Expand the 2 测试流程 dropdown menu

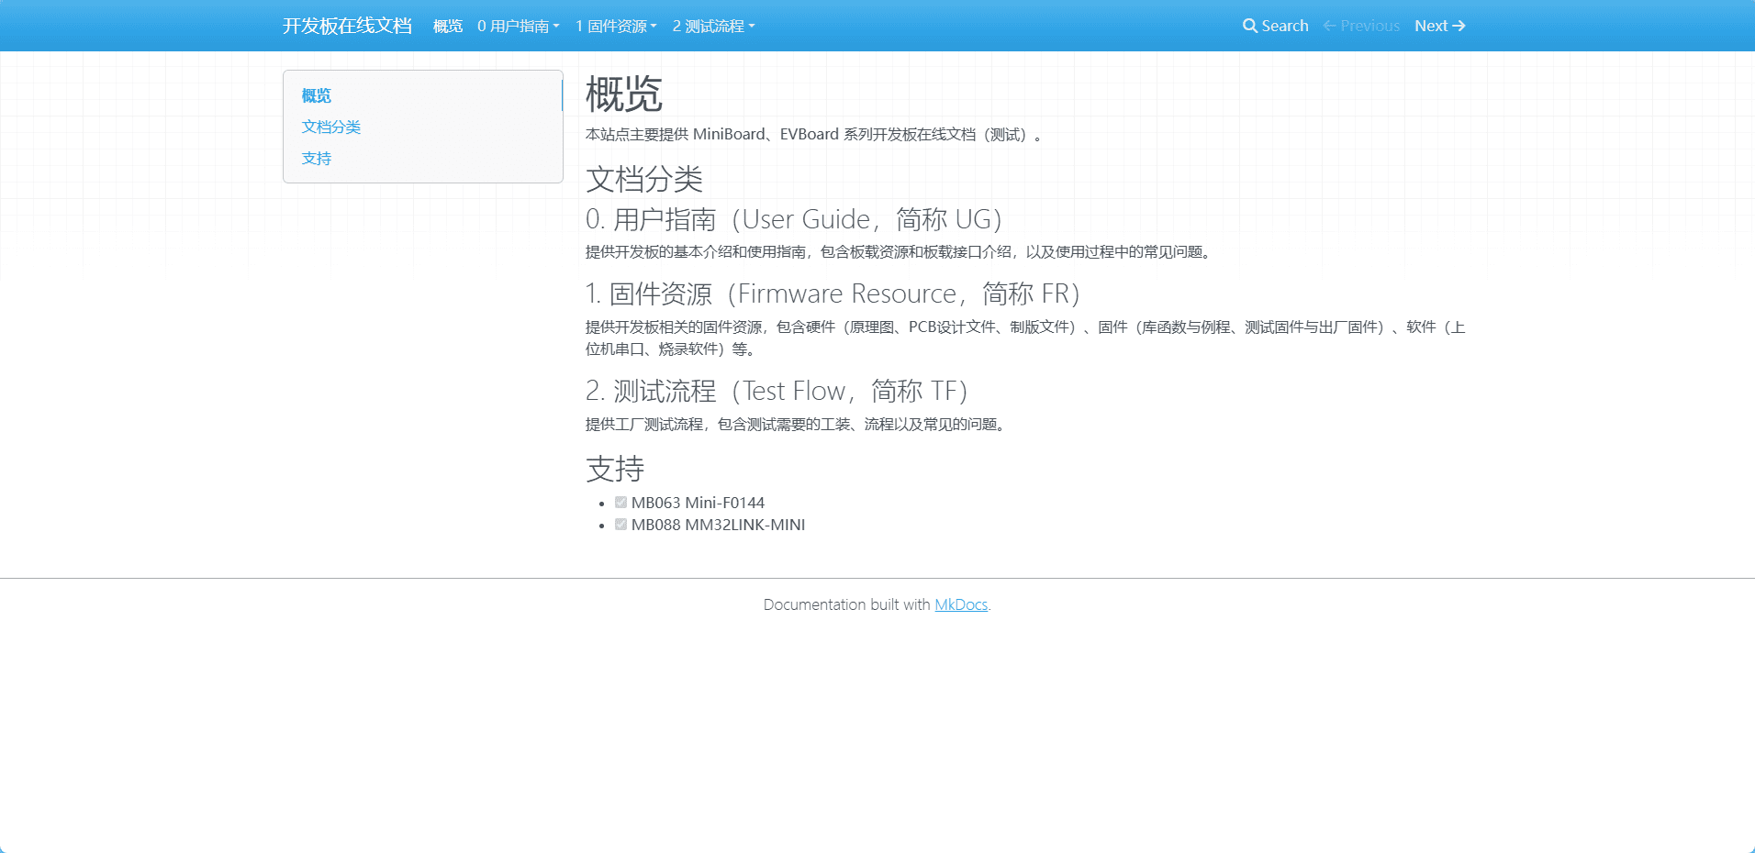[713, 26]
